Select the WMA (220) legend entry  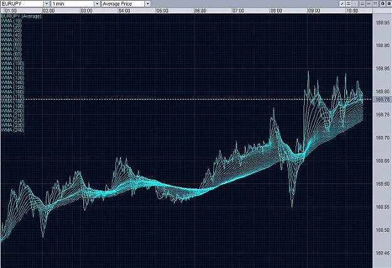[x=13, y=120]
